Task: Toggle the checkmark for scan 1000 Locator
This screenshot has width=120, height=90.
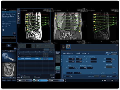Action: coord(19,54)
